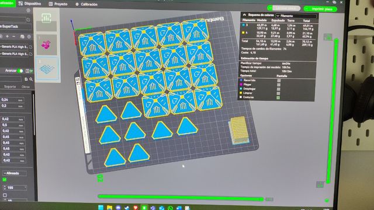
Task: Toggle Plegar display checkbox
Action: (x=279, y=85)
